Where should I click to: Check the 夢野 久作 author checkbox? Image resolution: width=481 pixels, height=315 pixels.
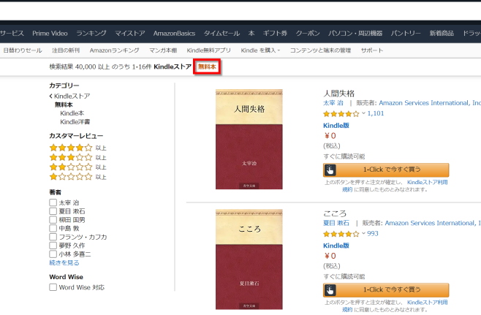click(x=53, y=246)
